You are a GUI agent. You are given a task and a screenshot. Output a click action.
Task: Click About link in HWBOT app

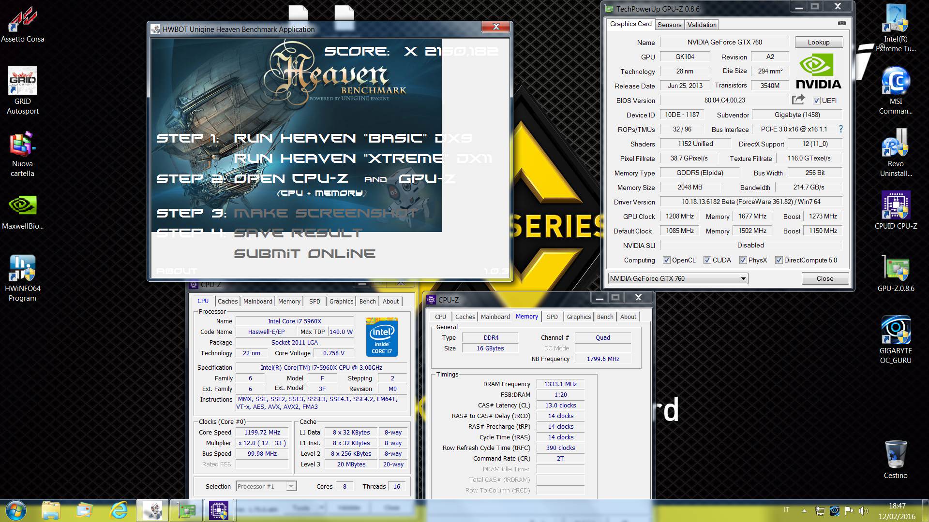(177, 271)
